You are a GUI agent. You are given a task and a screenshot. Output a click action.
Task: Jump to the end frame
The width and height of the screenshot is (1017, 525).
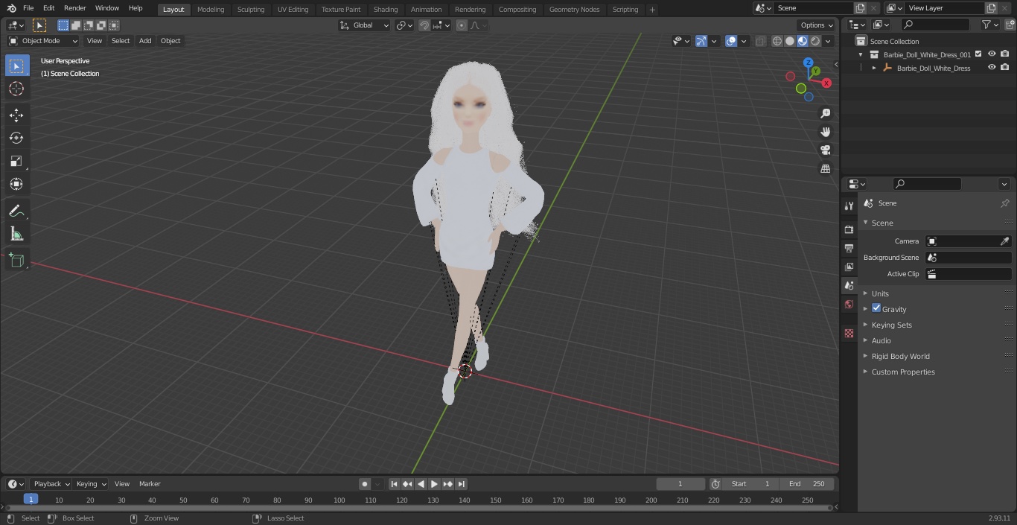[462, 484]
